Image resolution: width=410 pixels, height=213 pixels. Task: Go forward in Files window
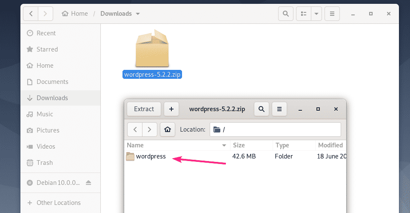coord(46,13)
